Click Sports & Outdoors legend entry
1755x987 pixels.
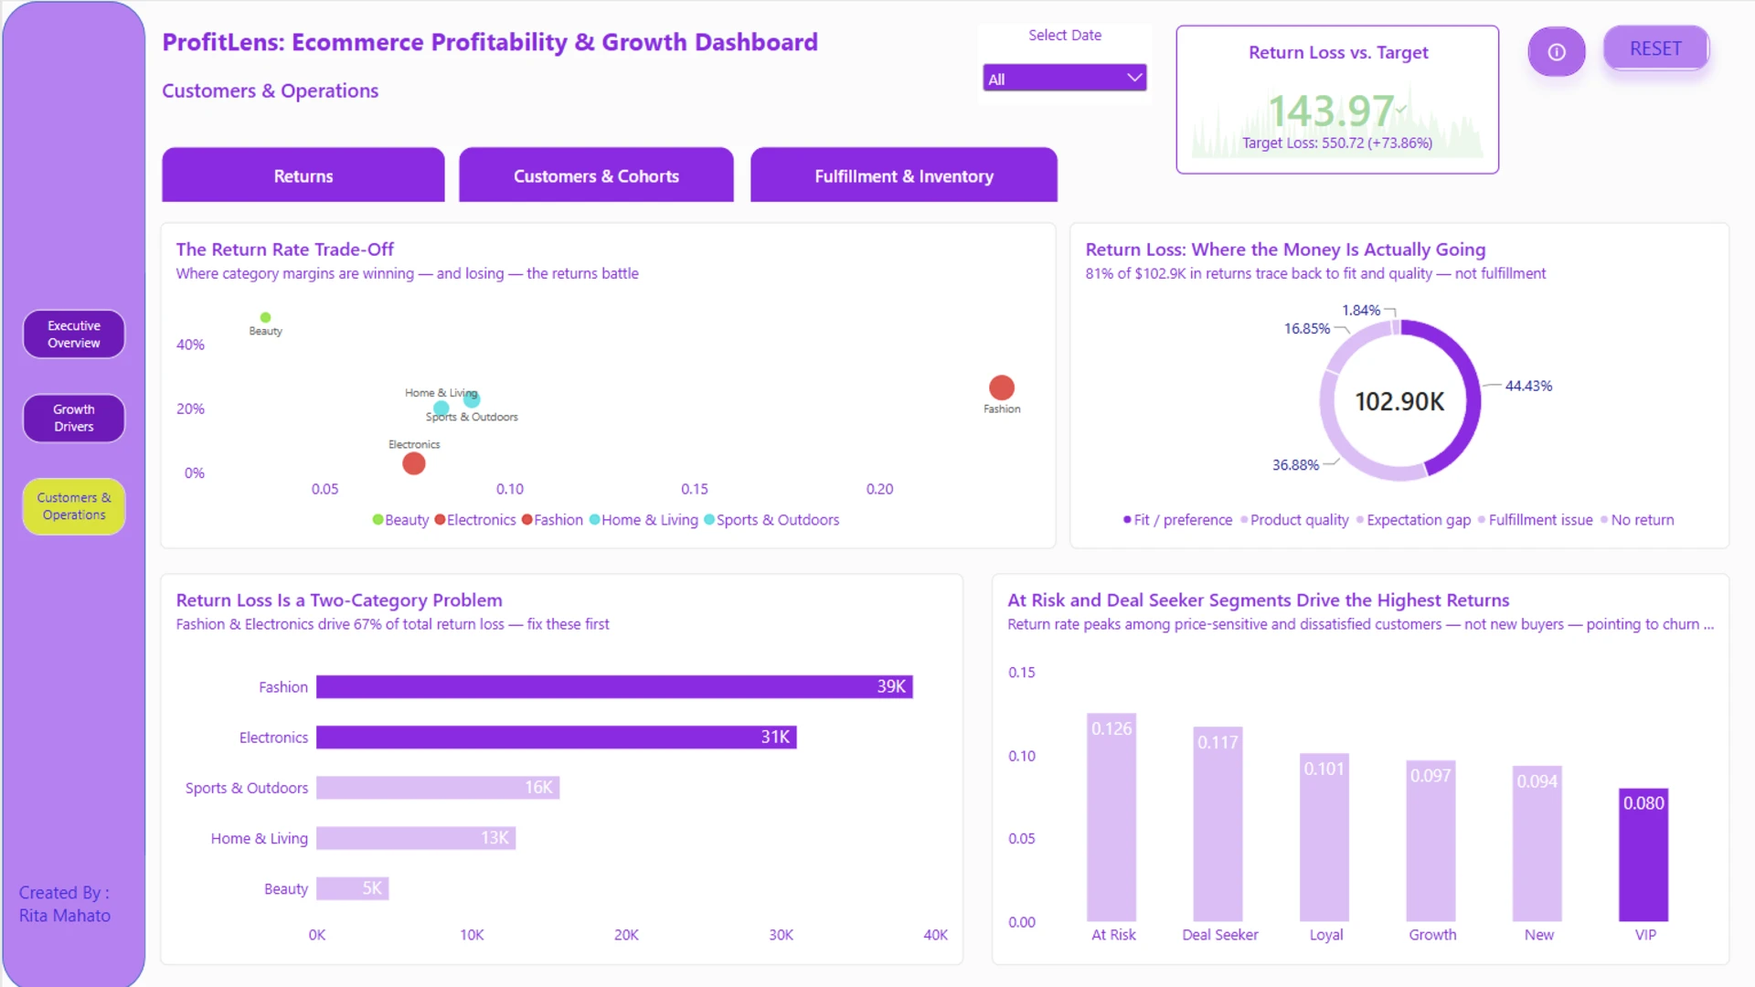click(771, 520)
